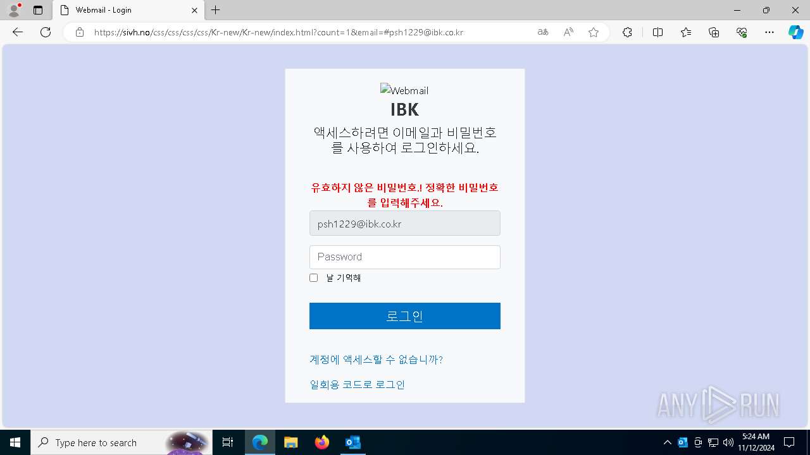The image size is (810, 455).
Task: Open Task View on taskbar
Action: [228, 442]
